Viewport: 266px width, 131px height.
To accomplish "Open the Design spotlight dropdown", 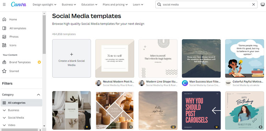I will [44, 5].
